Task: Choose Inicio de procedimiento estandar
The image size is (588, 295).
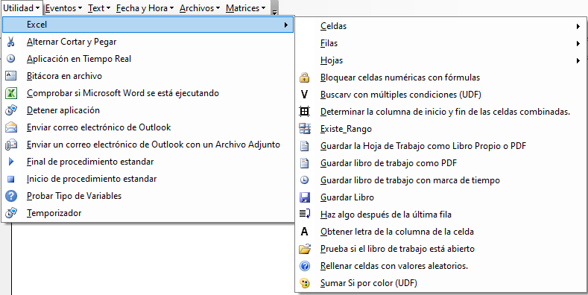Action: (148, 180)
